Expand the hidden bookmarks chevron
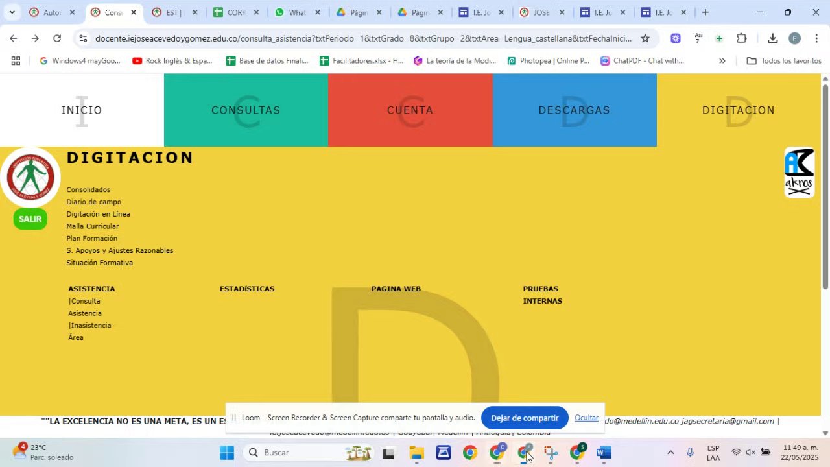830x467 pixels. [x=722, y=61]
